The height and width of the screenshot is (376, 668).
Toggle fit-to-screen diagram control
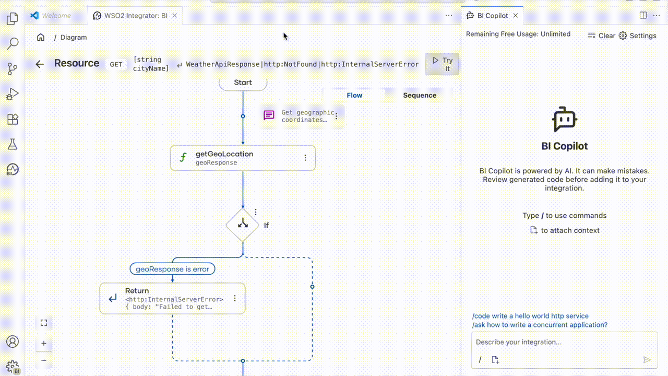(x=44, y=323)
